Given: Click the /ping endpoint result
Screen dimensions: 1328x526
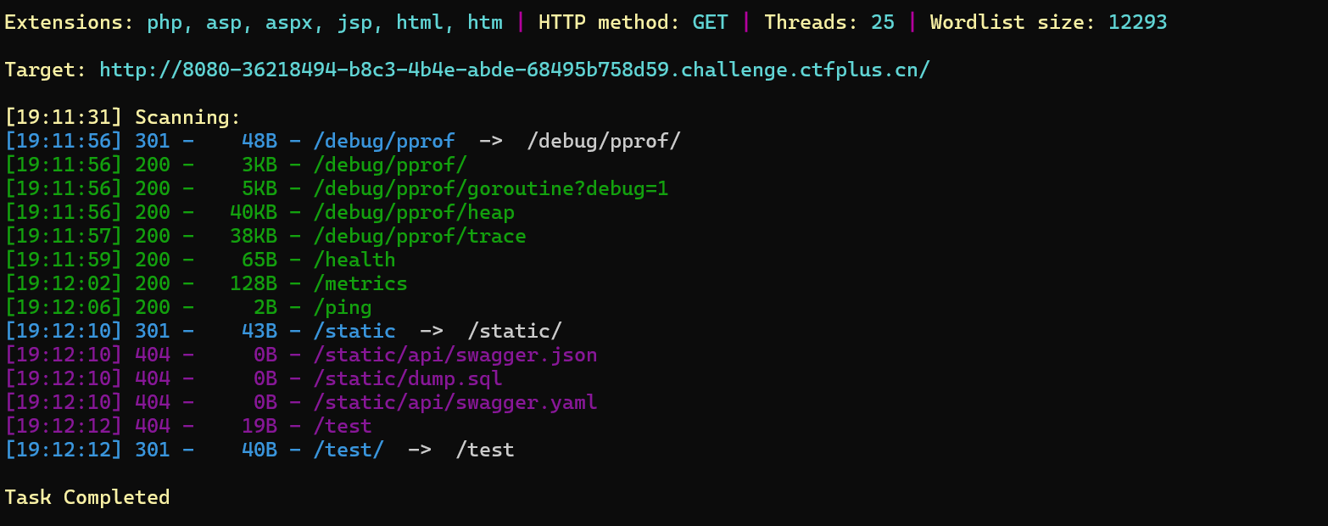Looking at the screenshot, I should pos(343,307).
